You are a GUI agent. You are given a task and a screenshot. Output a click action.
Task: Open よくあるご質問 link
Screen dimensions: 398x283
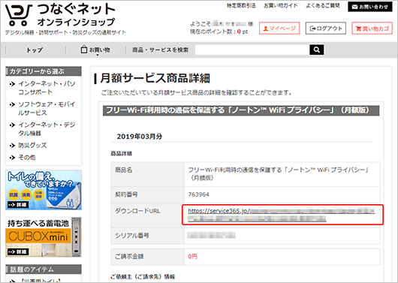click(x=323, y=5)
